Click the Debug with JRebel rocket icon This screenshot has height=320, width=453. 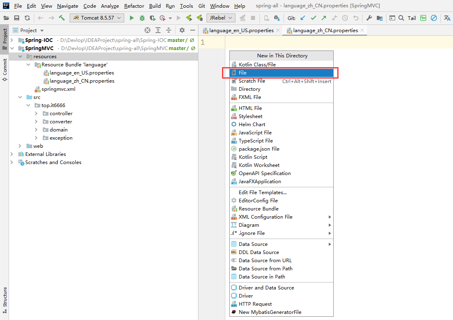click(200, 18)
